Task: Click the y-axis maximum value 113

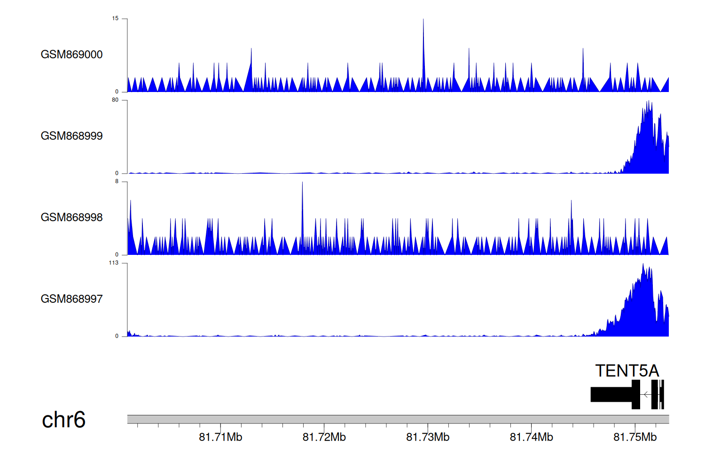Action: click(114, 263)
